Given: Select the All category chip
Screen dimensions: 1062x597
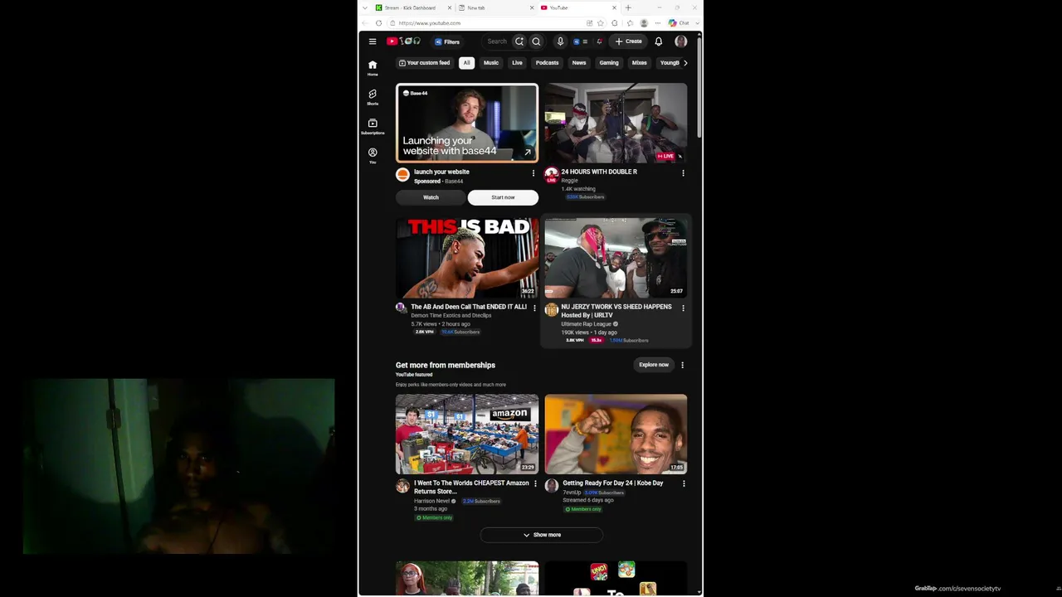Looking at the screenshot, I should tap(466, 63).
